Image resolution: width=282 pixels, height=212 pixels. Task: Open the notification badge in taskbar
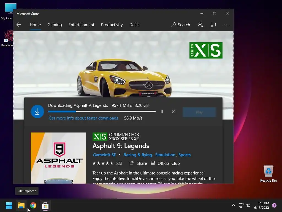click(274, 205)
